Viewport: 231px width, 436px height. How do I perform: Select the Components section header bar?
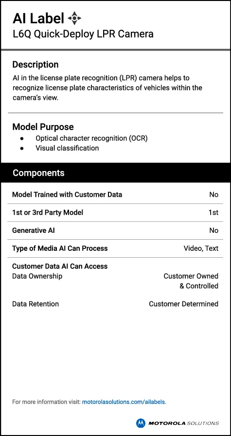pyautogui.click(x=116, y=172)
